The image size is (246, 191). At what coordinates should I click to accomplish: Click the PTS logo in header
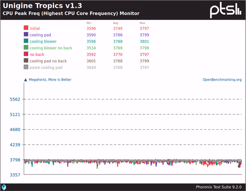pyautogui.click(x=225, y=10)
